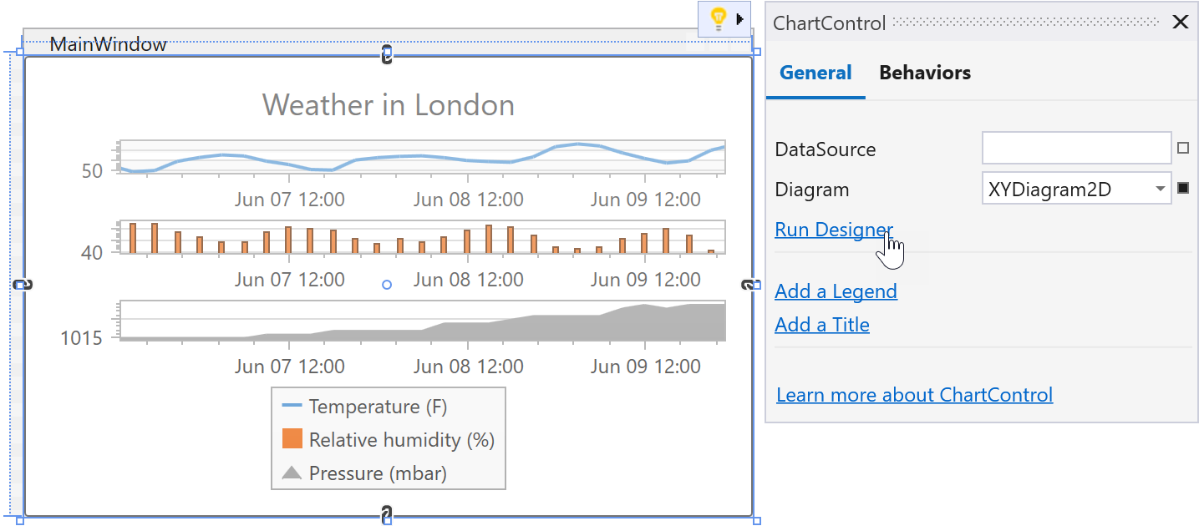Click the top margin chain link icon
Image resolution: width=1199 pixels, height=526 pixels.
[x=387, y=55]
